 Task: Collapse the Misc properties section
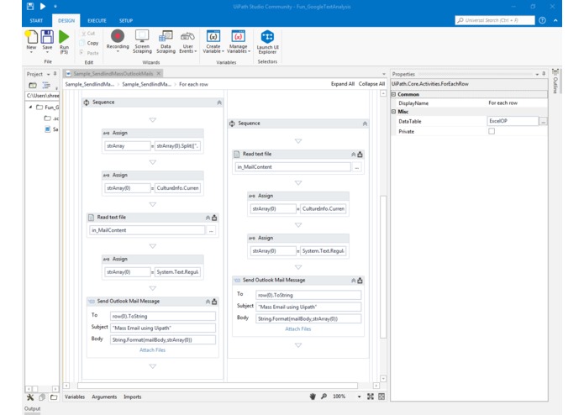click(394, 112)
